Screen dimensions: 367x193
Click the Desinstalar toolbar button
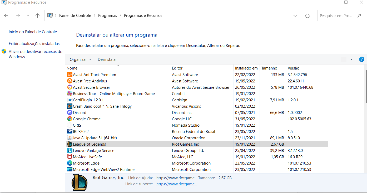point(107,60)
